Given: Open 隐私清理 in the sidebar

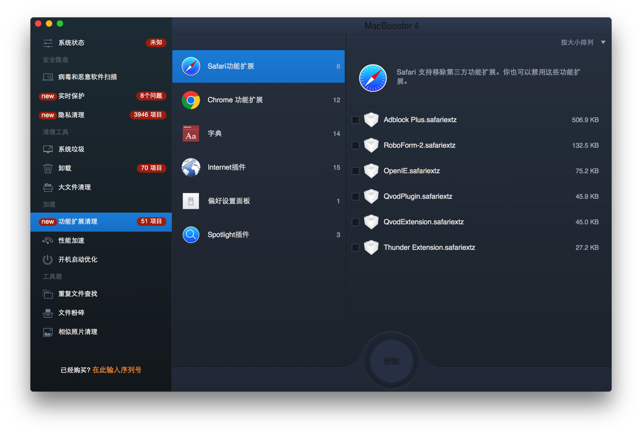Looking at the screenshot, I should pyautogui.click(x=101, y=115).
